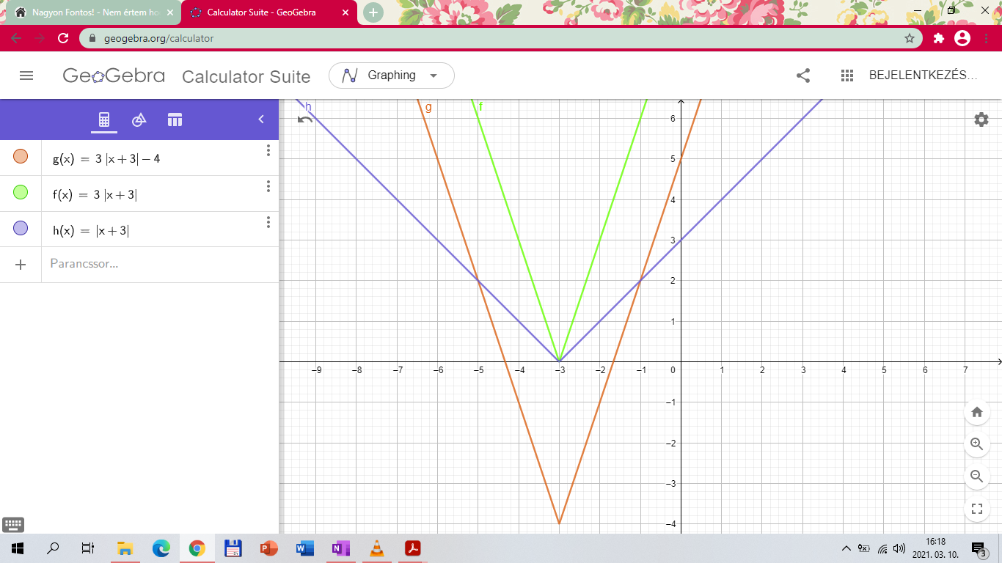Collapse the algebra panel with the arrow

(261, 119)
